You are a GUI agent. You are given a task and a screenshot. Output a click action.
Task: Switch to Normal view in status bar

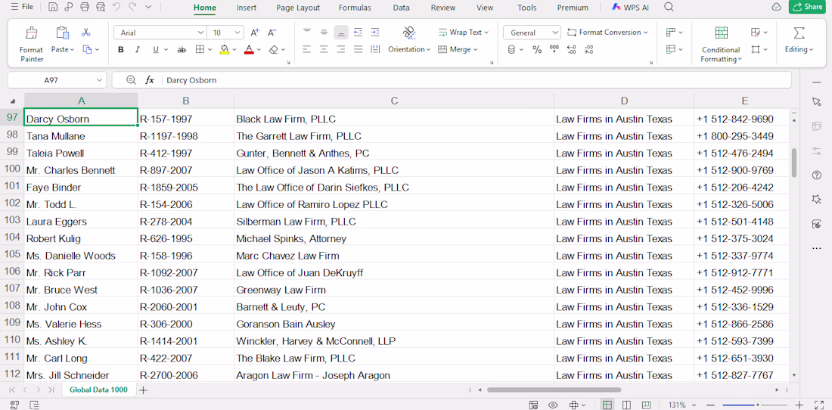(607, 405)
